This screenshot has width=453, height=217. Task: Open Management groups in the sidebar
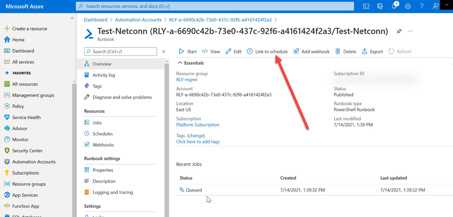33,95
